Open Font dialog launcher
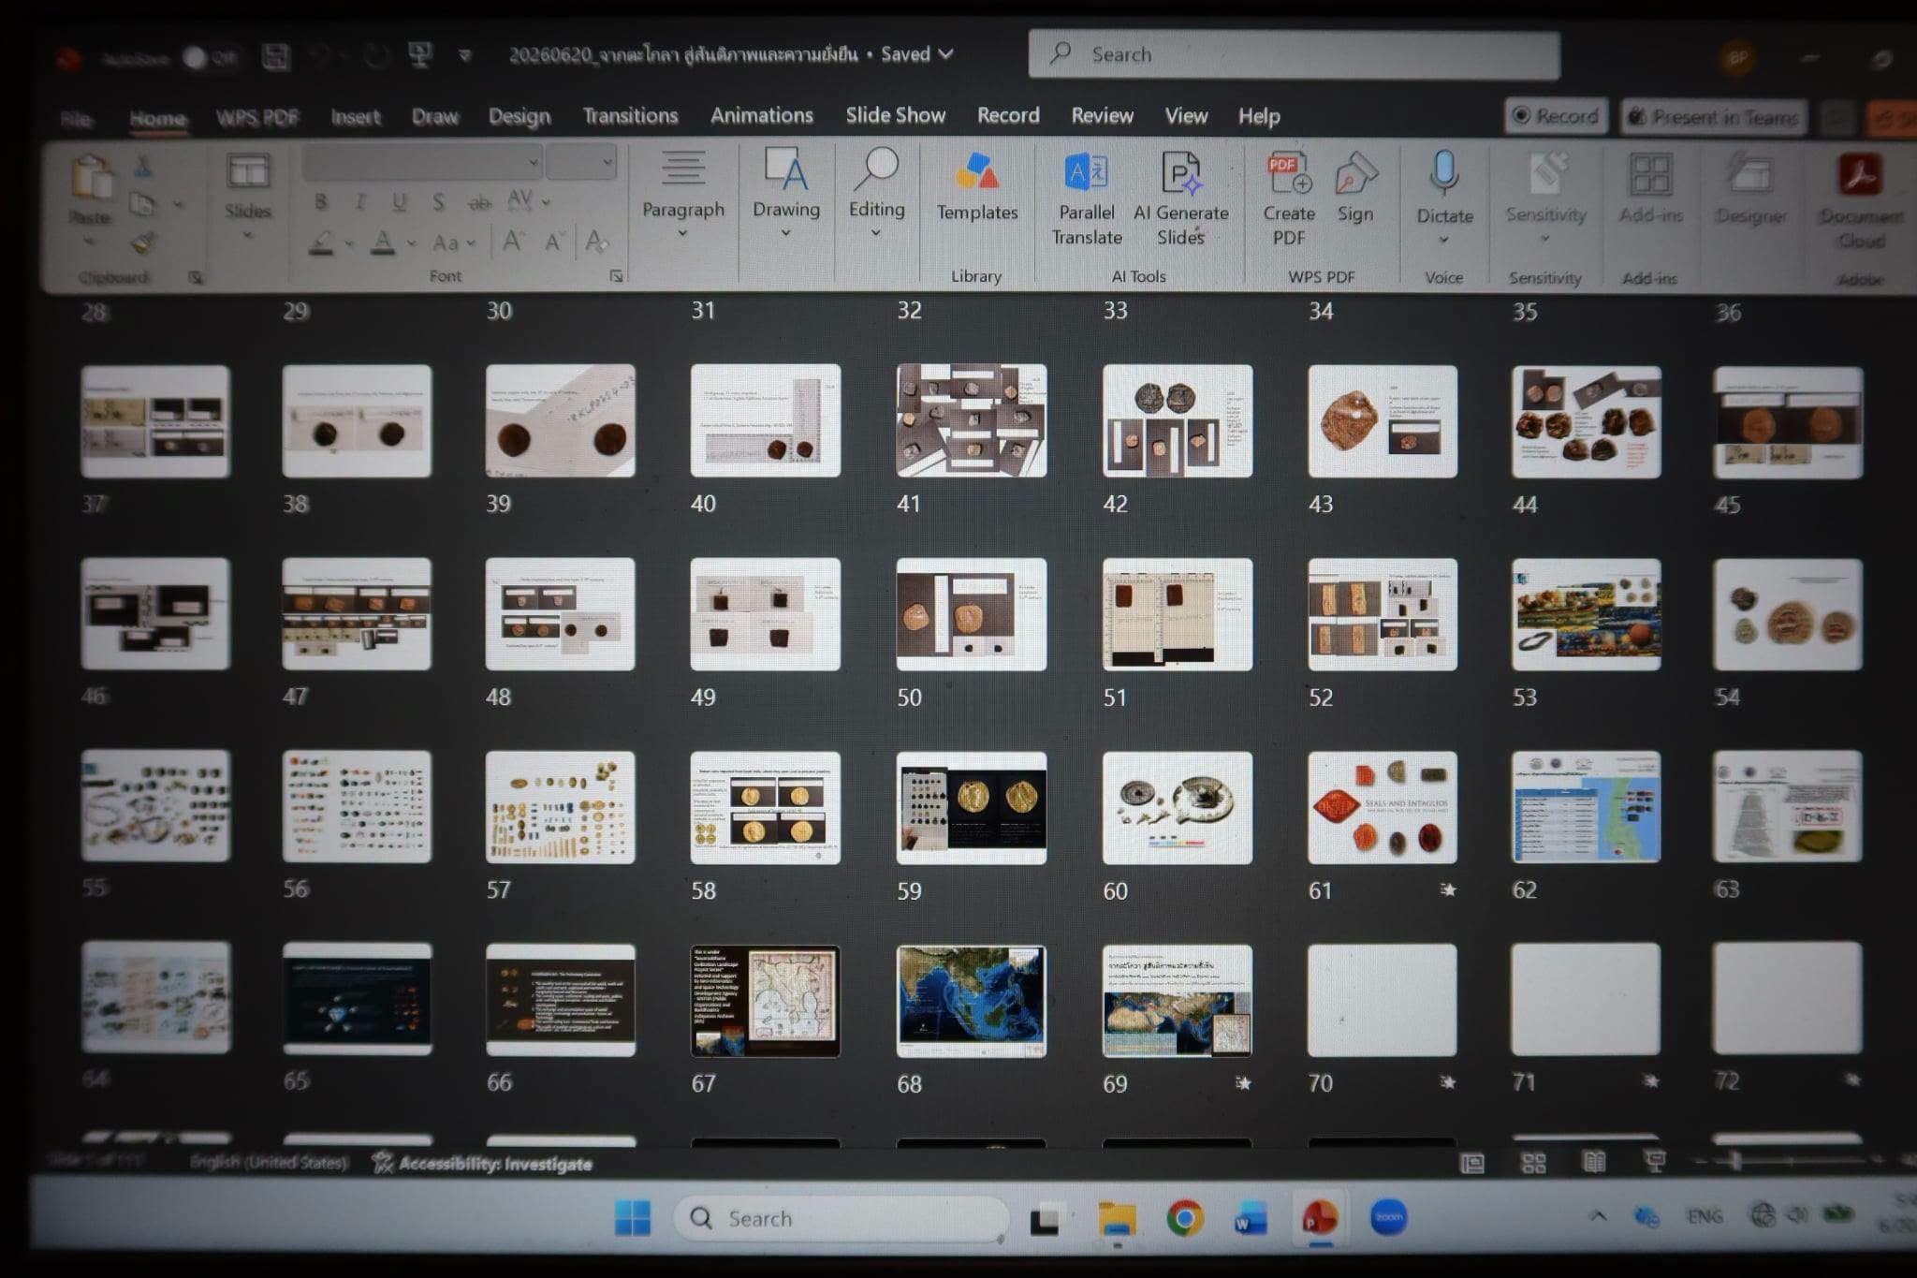1917x1278 pixels. (616, 276)
